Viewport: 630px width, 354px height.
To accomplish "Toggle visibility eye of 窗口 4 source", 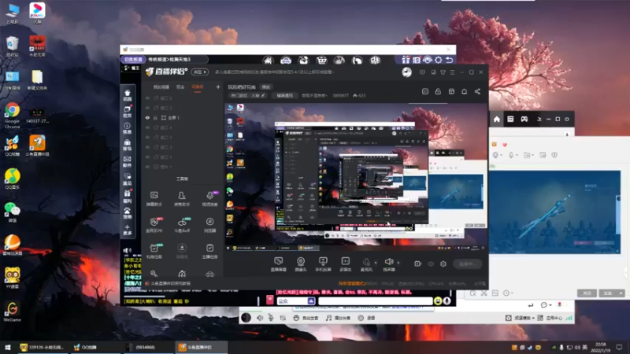I will pyautogui.click(x=147, y=127).
